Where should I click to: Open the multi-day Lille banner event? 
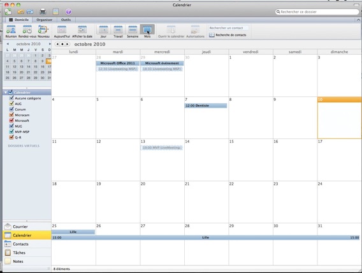[x=205, y=237]
